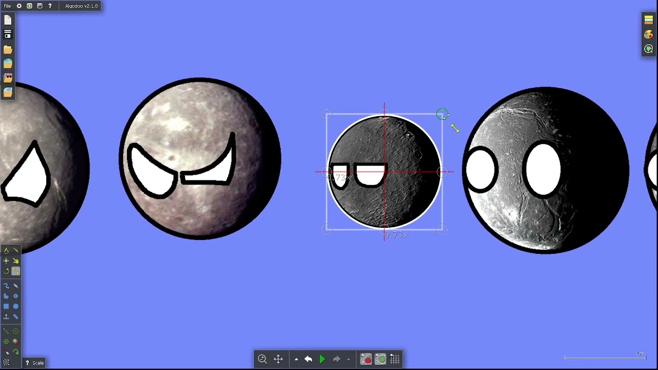The width and height of the screenshot is (658, 370).
Task: Click the undo arrow button
Action: coord(308,359)
